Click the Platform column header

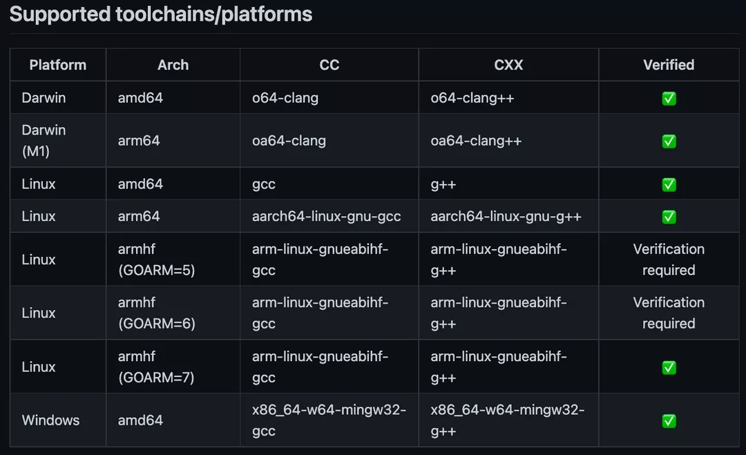point(58,65)
